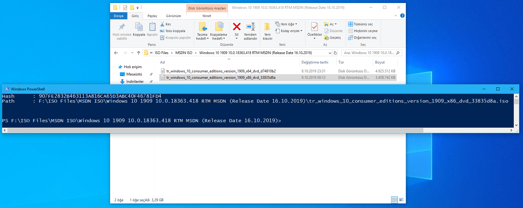Switch to the Görünüm ribbon tab

click(x=173, y=16)
